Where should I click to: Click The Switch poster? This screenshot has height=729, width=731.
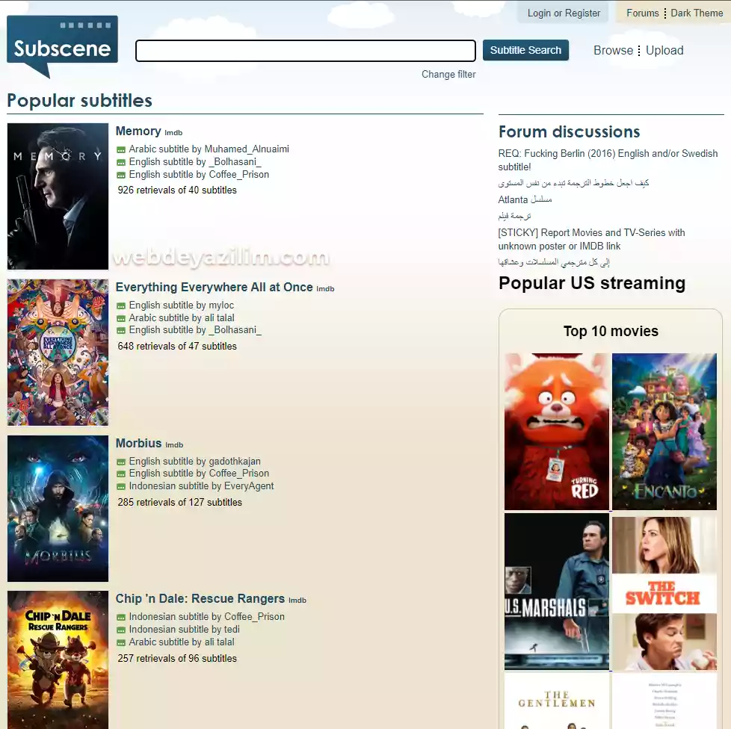click(664, 594)
